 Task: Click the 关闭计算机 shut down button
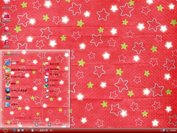56,125
